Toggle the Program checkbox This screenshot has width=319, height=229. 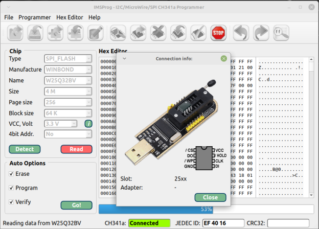[x=12, y=188]
